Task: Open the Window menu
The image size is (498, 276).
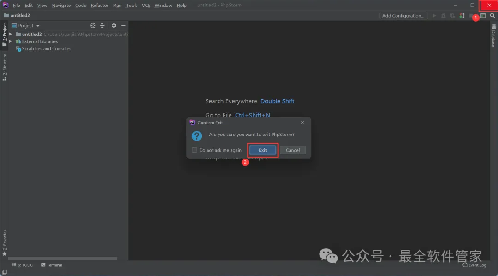Action: [x=163, y=5]
